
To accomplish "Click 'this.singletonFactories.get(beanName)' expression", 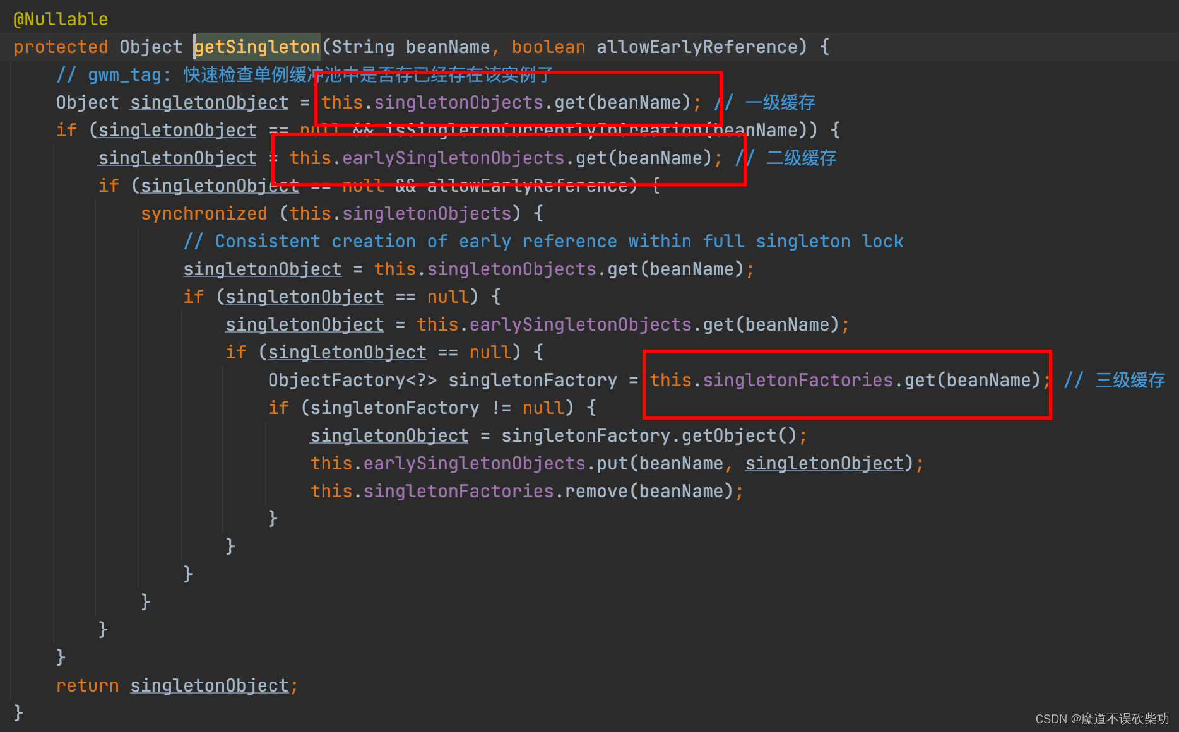I will tap(845, 381).
